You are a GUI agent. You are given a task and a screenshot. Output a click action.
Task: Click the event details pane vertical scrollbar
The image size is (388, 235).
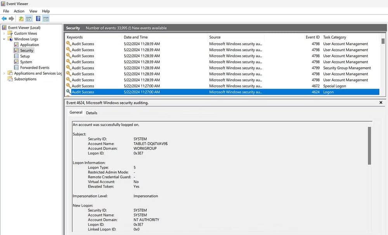click(369, 146)
